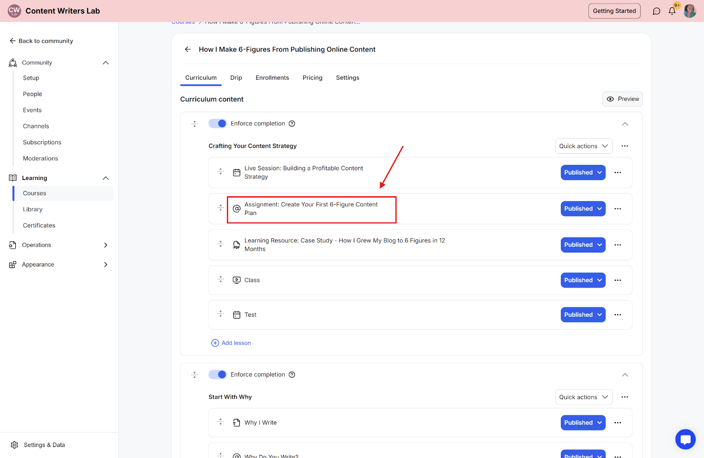
Task: Open Channels in the sidebar
Action: pos(36,126)
